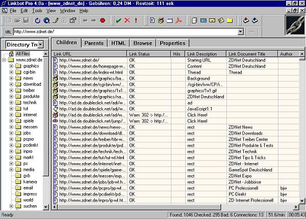Switch to the Properties tab
The width and height of the screenshot is (306, 219).
pyautogui.click(x=172, y=43)
